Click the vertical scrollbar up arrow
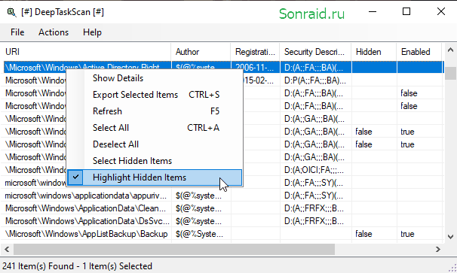 (x=450, y=50)
